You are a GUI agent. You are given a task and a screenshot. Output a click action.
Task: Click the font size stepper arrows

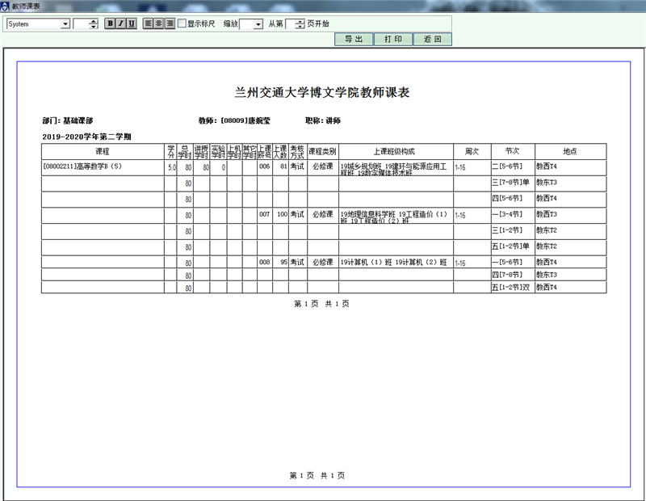click(x=94, y=24)
